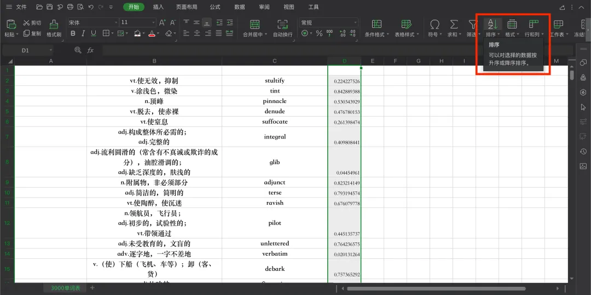The height and width of the screenshot is (295, 591).
Task: Increase font size with the A+ icon
Action: tap(163, 22)
